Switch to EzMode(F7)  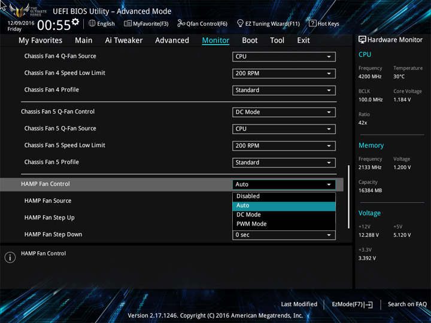point(353,304)
